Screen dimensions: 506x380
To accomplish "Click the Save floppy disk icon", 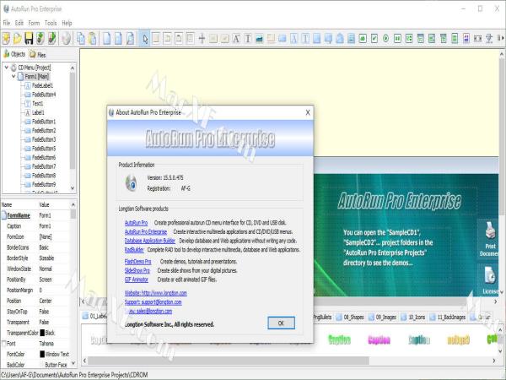I will pos(29,39).
